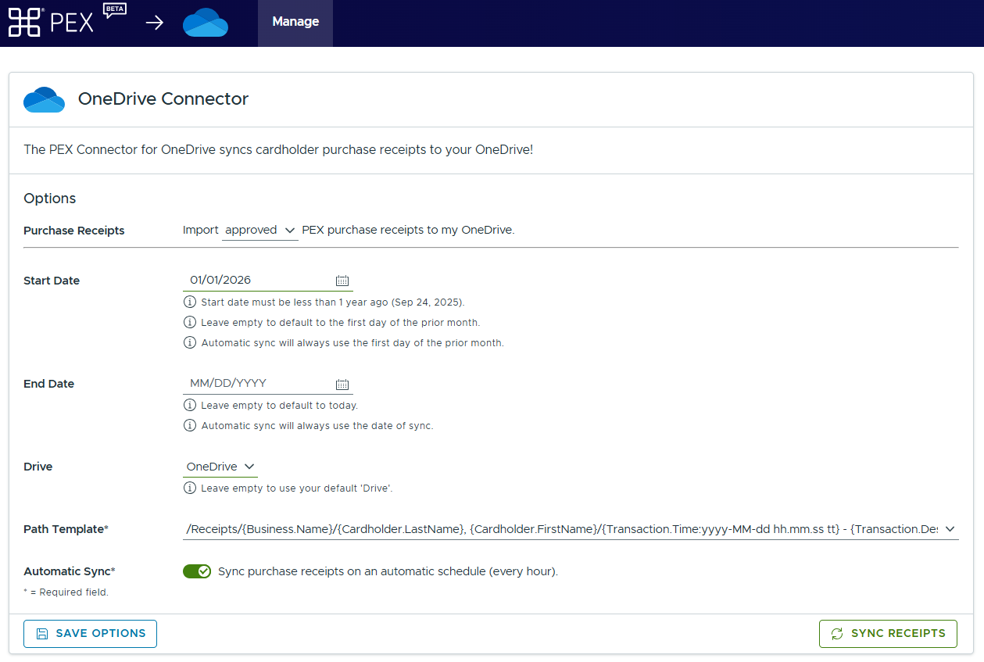Click info icon beside 'Automatic sync will always use the first day'
This screenshot has width=984, height=662.
pyautogui.click(x=189, y=342)
